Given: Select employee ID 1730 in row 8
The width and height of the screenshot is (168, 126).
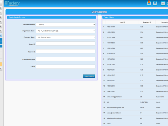Looking at the screenshot, I should tap(141, 64).
